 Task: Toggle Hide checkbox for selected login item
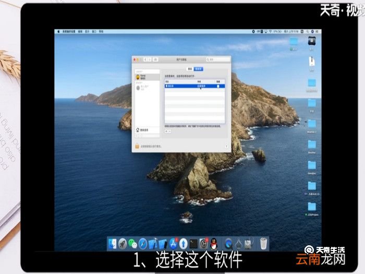(x=218, y=86)
